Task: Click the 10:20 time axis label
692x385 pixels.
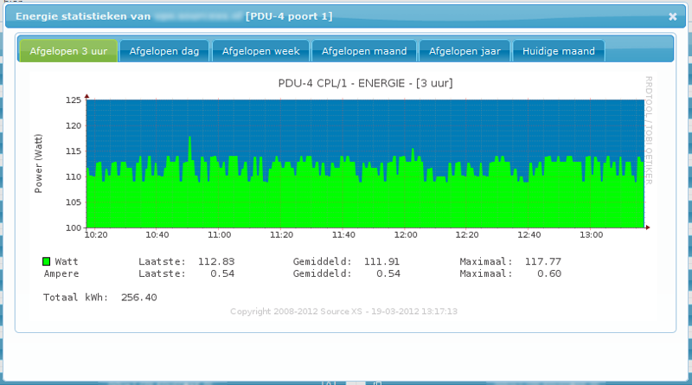Action: [96, 234]
